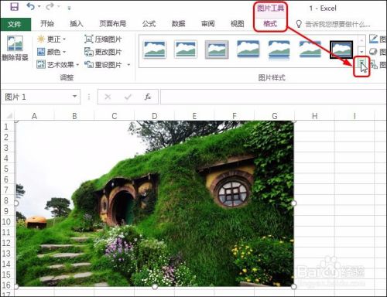
Task: Click the bottom-right corner handle of picture
Action: (x=294, y=287)
